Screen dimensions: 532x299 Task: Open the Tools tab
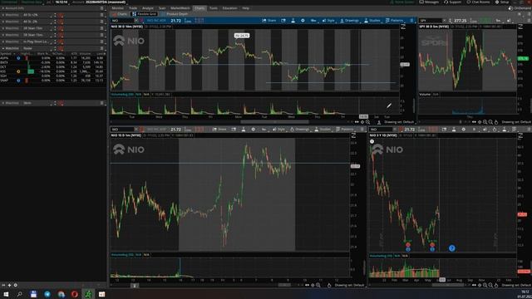pyautogui.click(x=213, y=7)
